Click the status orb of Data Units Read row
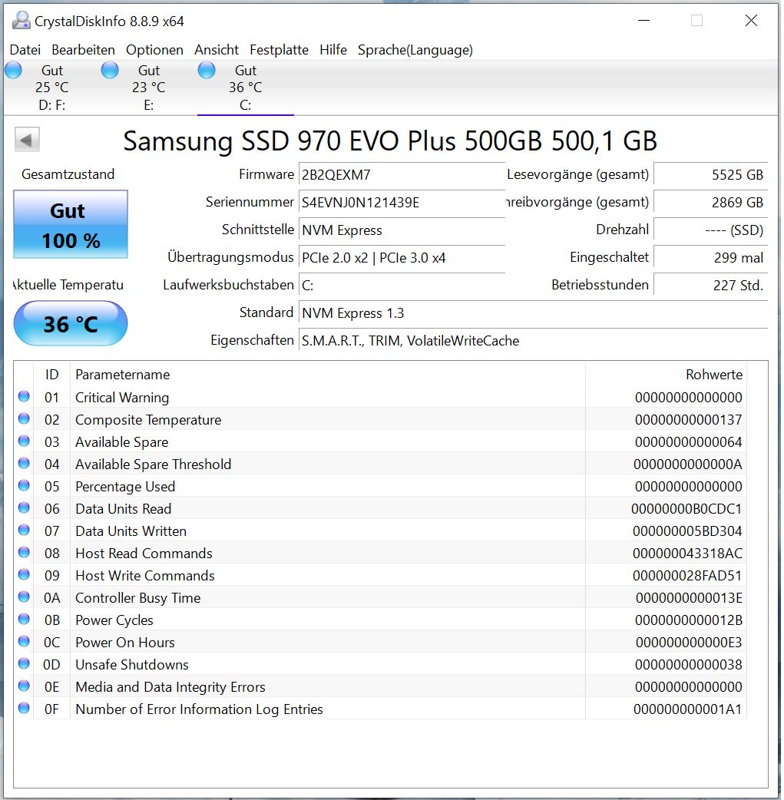The width and height of the screenshot is (784, 800). tap(24, 507)
